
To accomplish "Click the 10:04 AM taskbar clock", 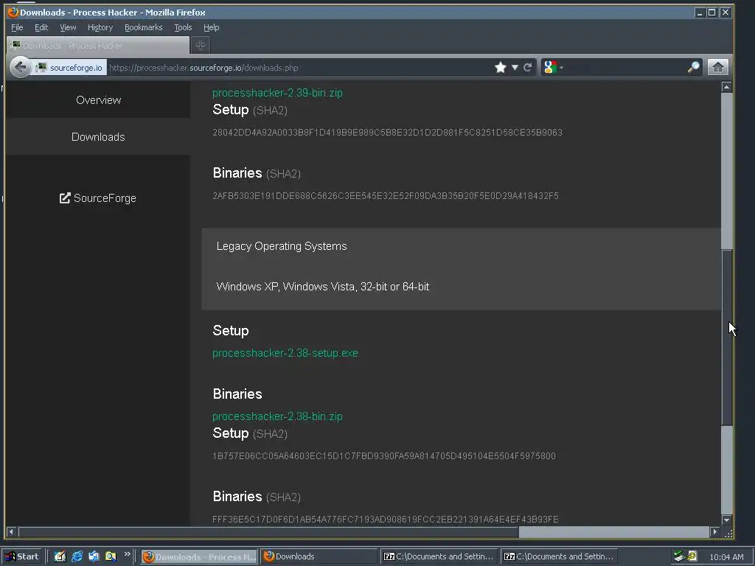I will point(726,557).
